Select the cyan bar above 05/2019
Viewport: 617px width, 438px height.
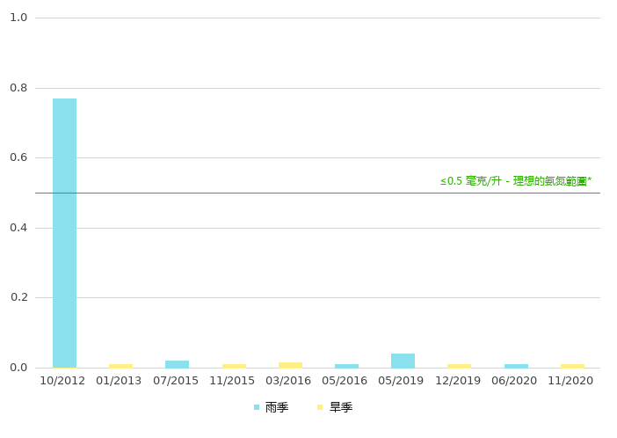click(x=403, y=361)
